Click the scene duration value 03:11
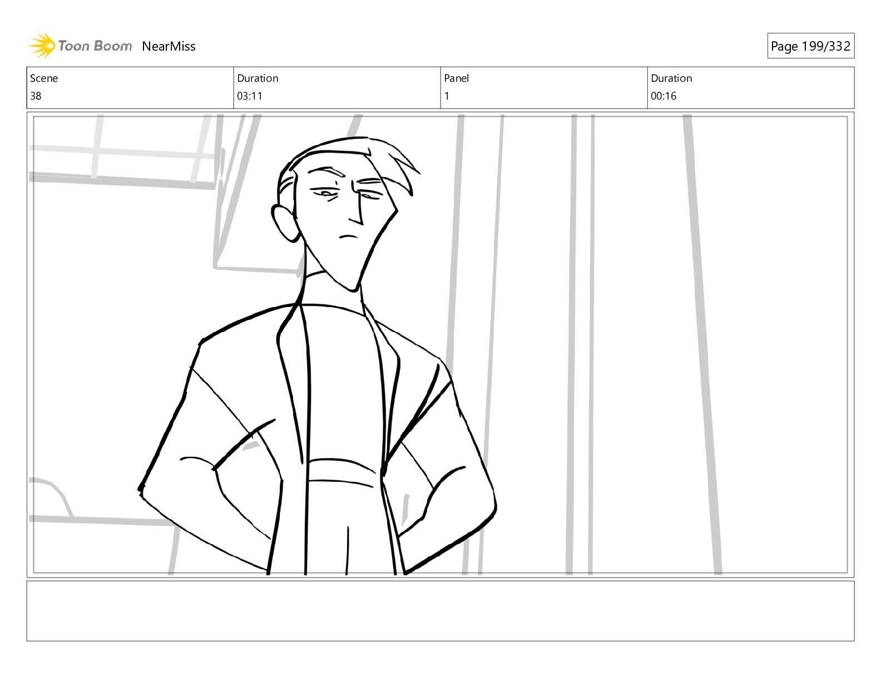Viewport: 881px width, 681px height. click(250, 96)
